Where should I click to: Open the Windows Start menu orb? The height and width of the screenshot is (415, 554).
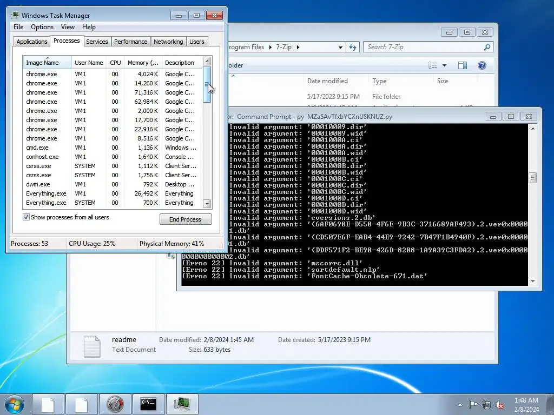pyautogui.click(x=14, y=404)
